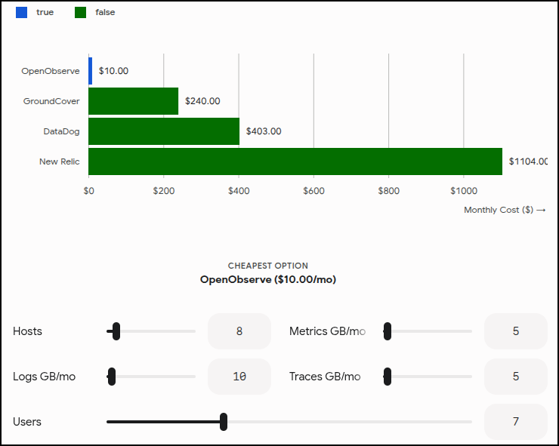The width and height of the screenshot is (559, 446).
Task: Click the green 'false' legend swatch
Action: coord(81,12)
